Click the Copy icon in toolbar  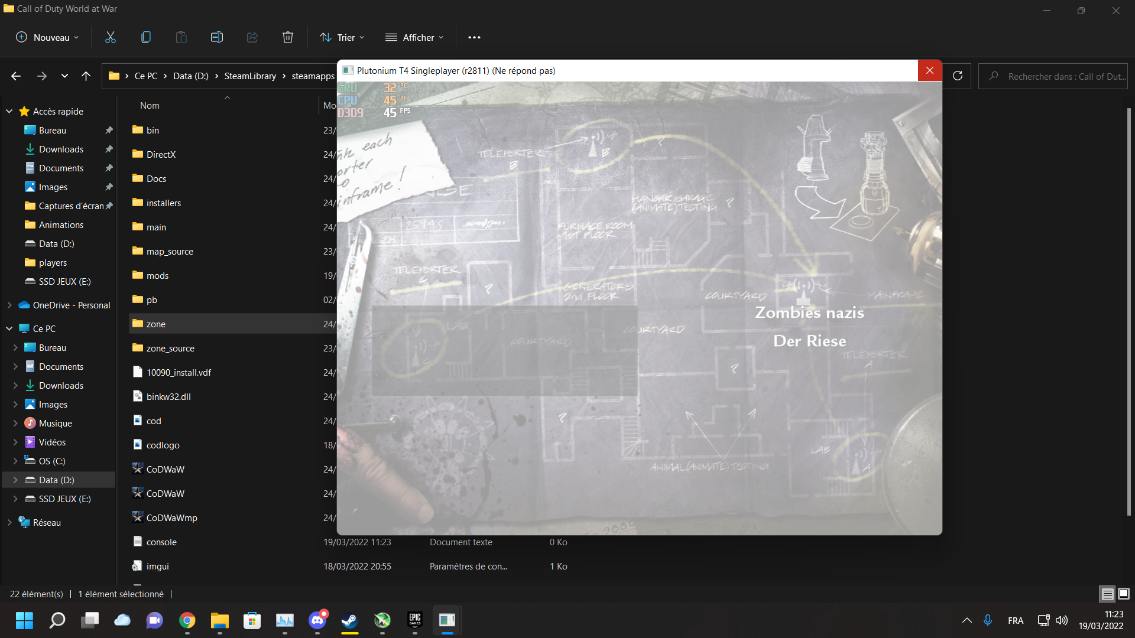(x=146, y=37)
